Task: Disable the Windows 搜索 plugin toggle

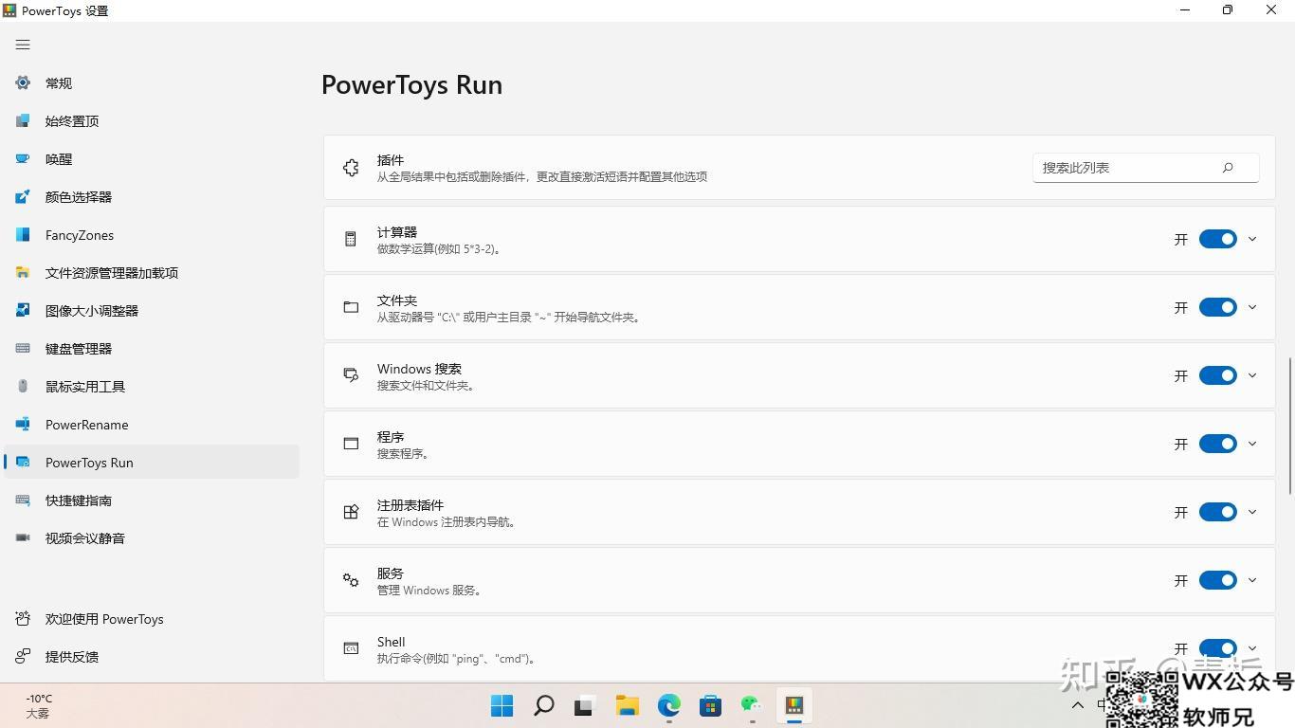Action: (1218, 375)
